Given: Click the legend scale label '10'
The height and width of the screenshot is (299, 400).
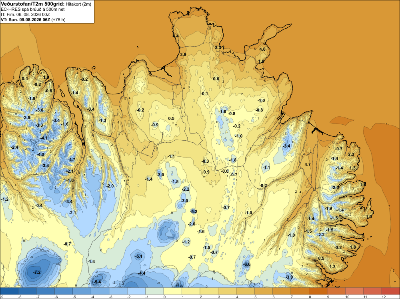Looking at the screenshot, I should pos(347,297).
